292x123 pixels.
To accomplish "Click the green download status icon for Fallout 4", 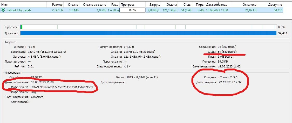I will (x=3, y=10).
